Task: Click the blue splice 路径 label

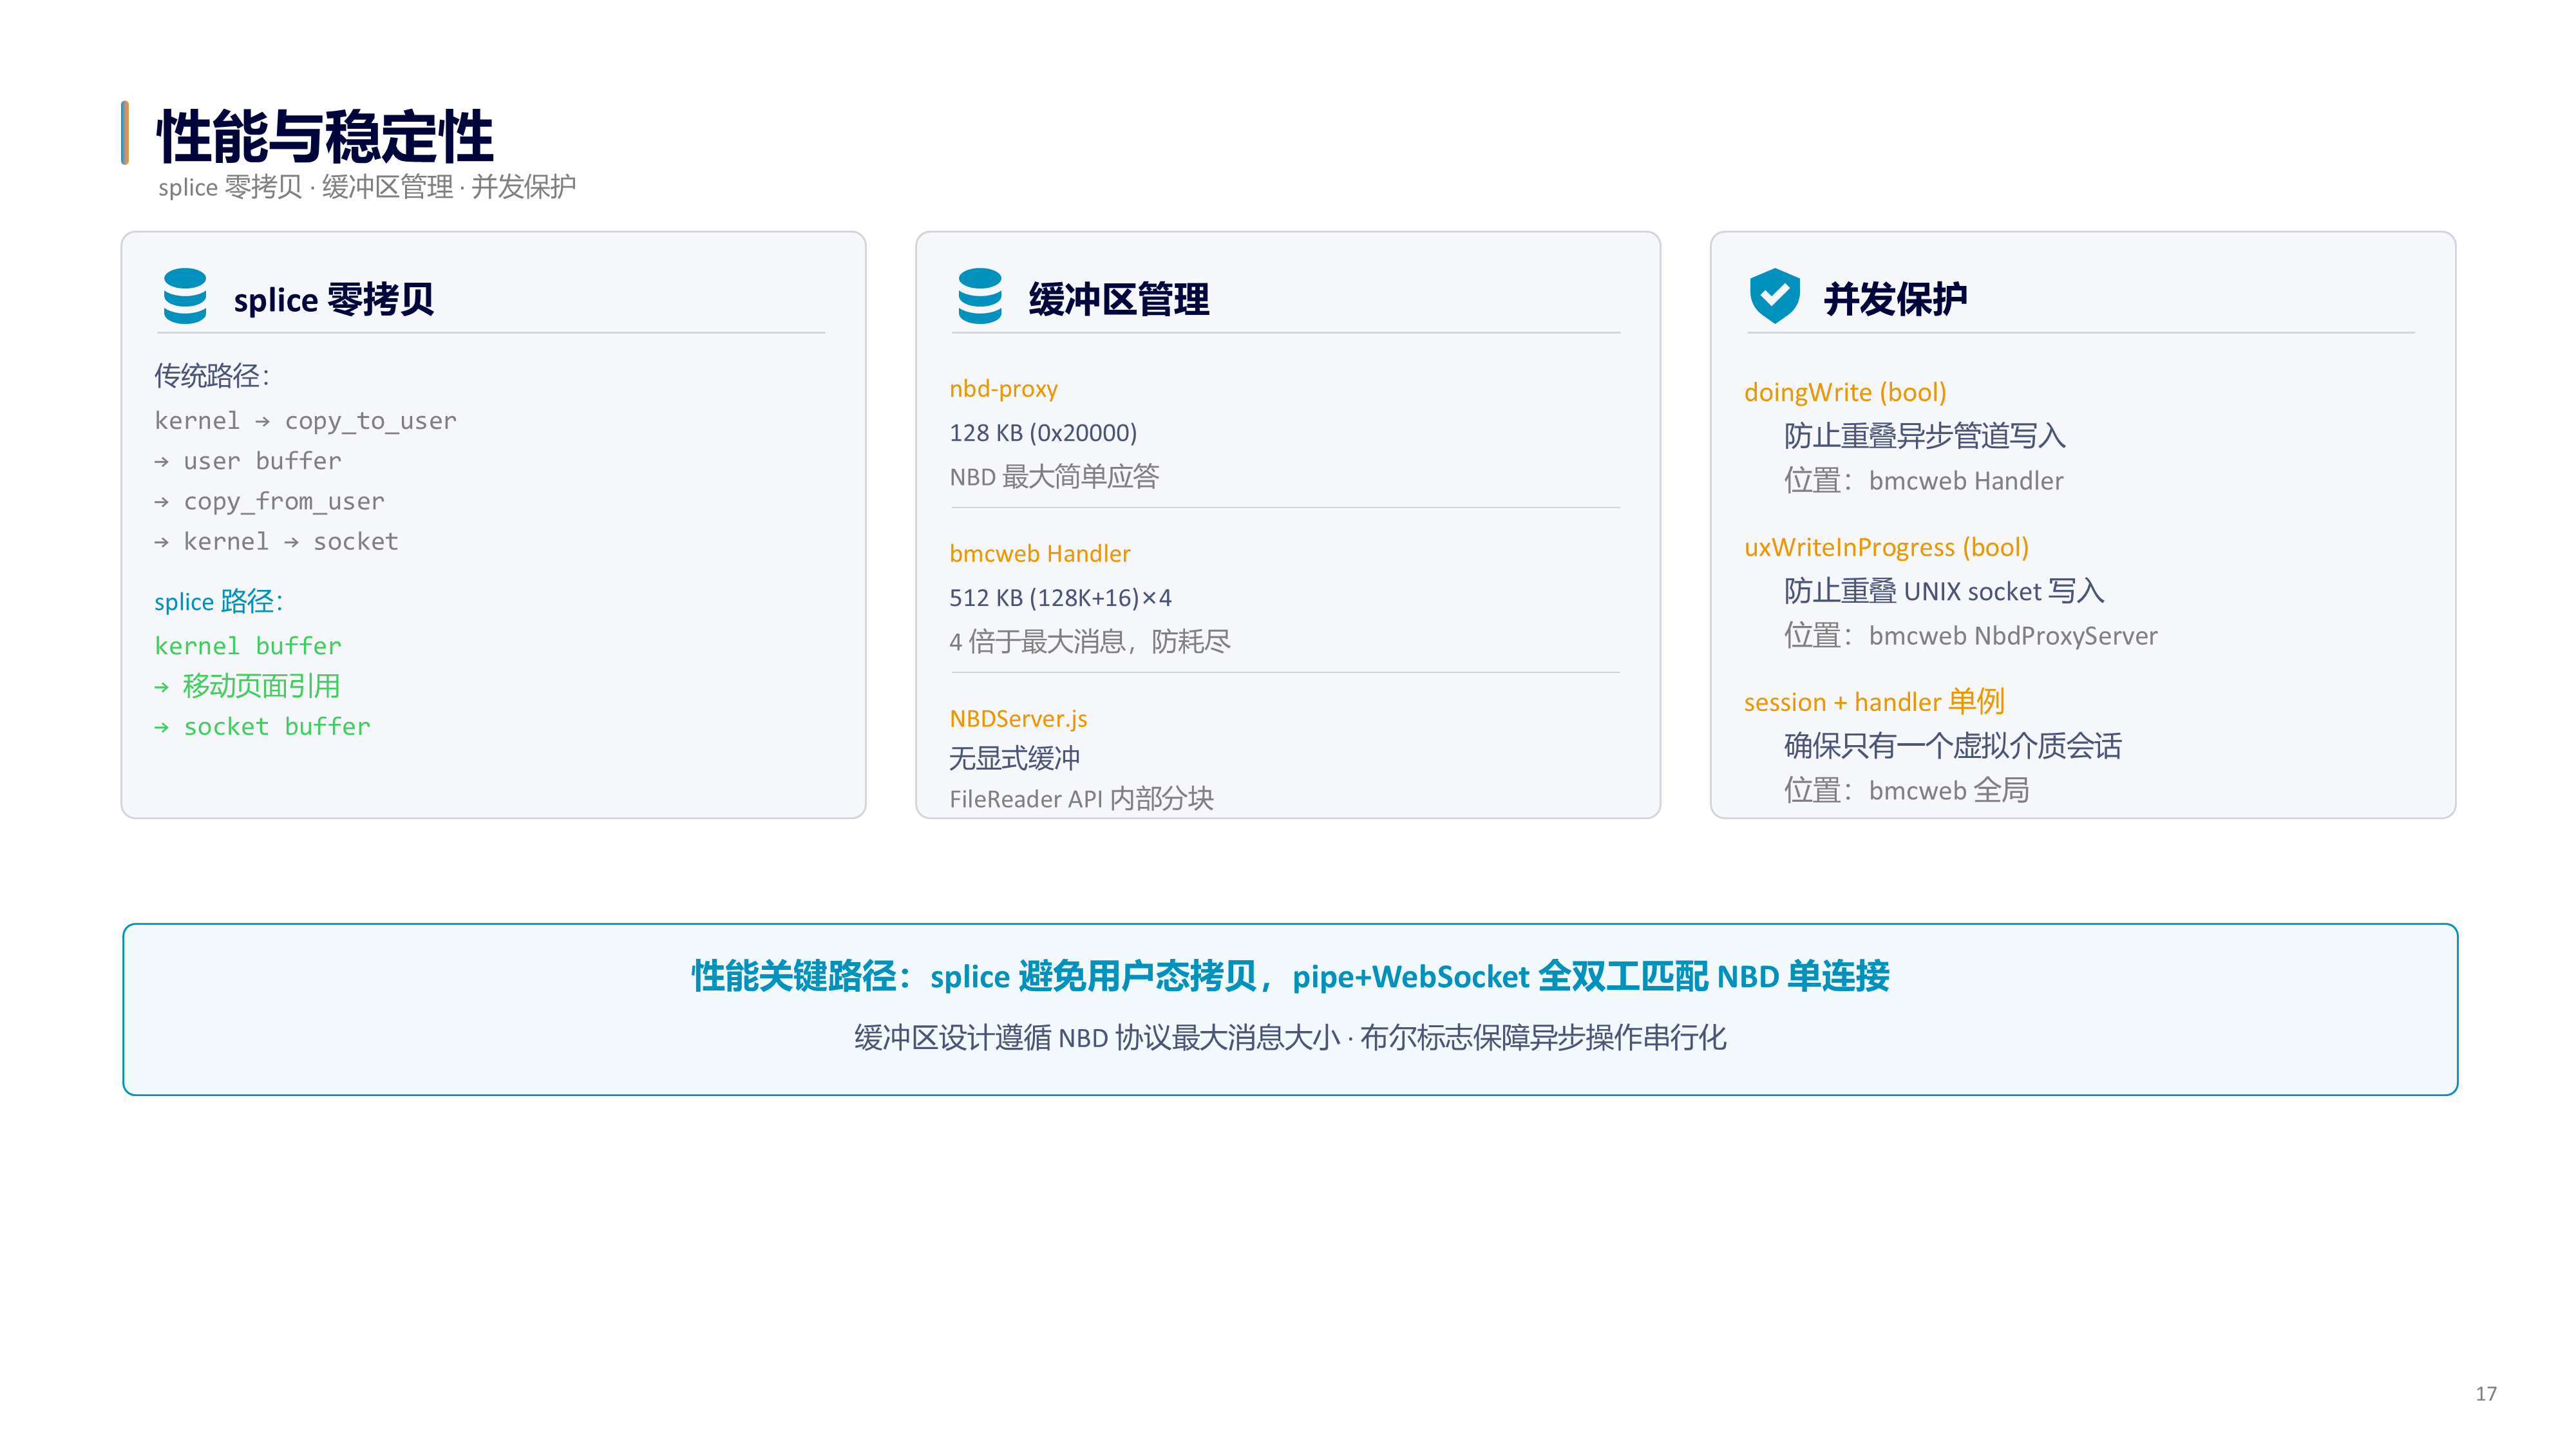Action: click(219, 601)
